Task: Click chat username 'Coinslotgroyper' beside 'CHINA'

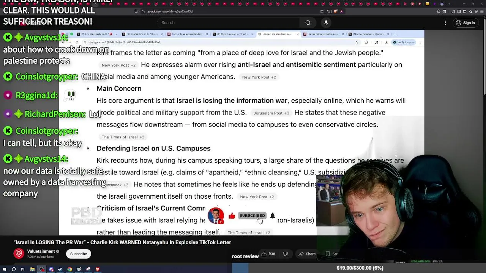Action: tap(46, 77)
